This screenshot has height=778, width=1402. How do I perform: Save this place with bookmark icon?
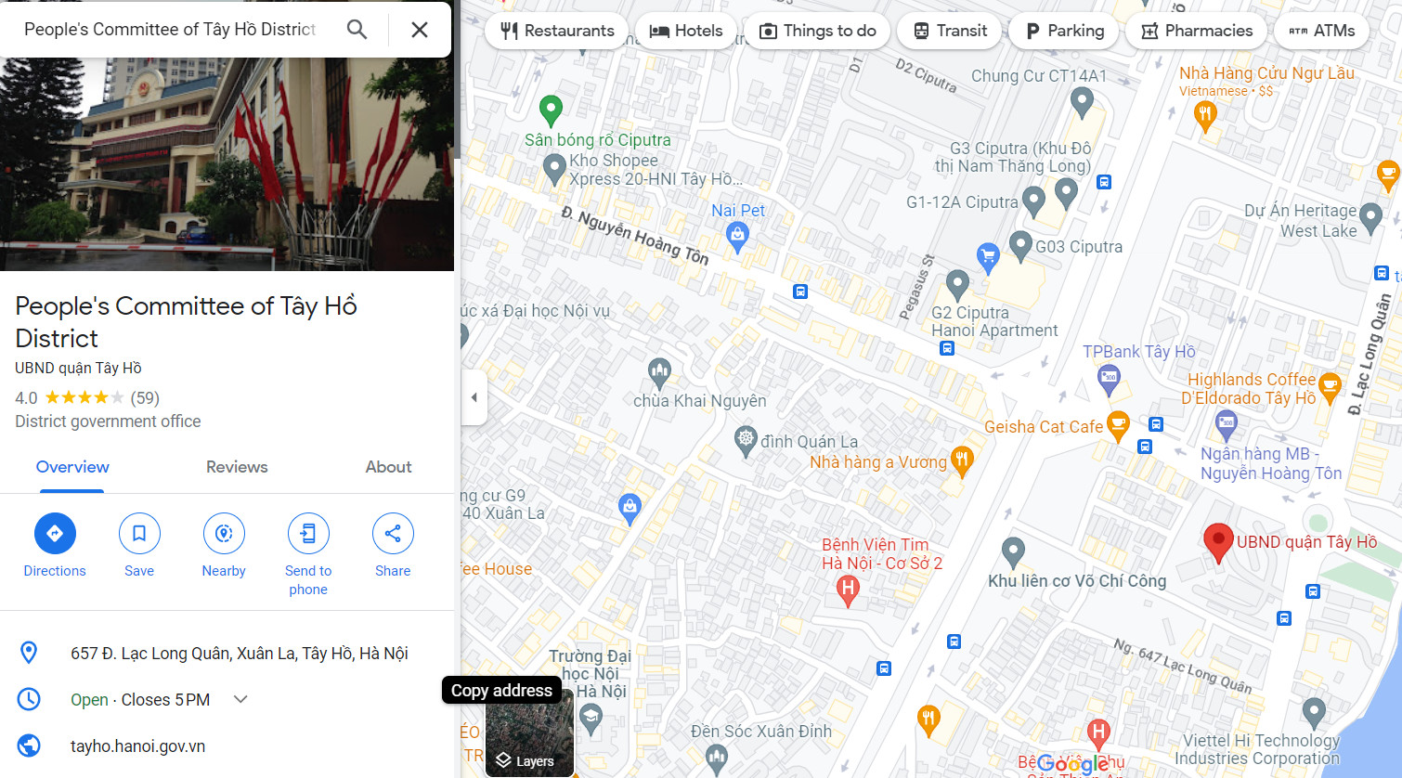139,533
